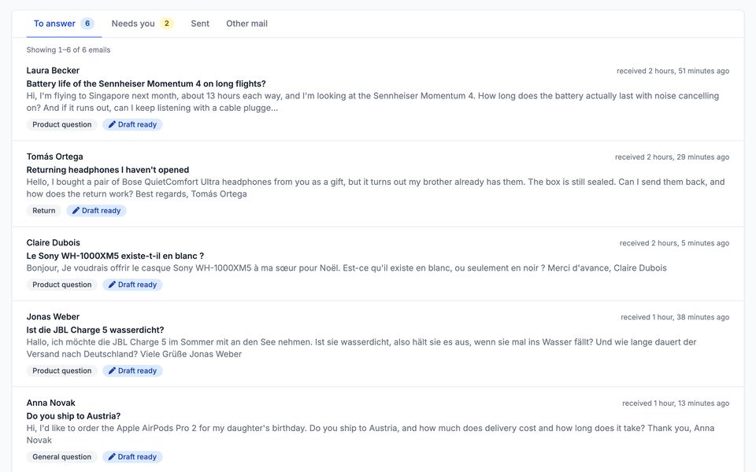The width and height of the screenshot is (756, 472).
Task: Click 'received 2 hours, 5 minutes ago' timestamp
Action: pos(674,244)
